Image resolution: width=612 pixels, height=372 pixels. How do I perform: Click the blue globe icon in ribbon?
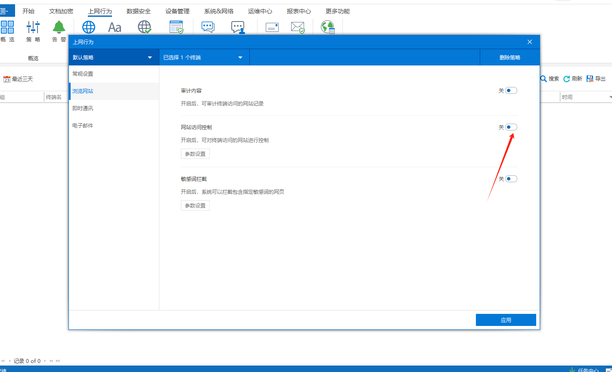pyautogui.click(x=89, y=27)
